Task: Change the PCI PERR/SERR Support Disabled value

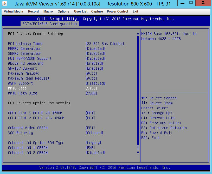Action: 95,58
